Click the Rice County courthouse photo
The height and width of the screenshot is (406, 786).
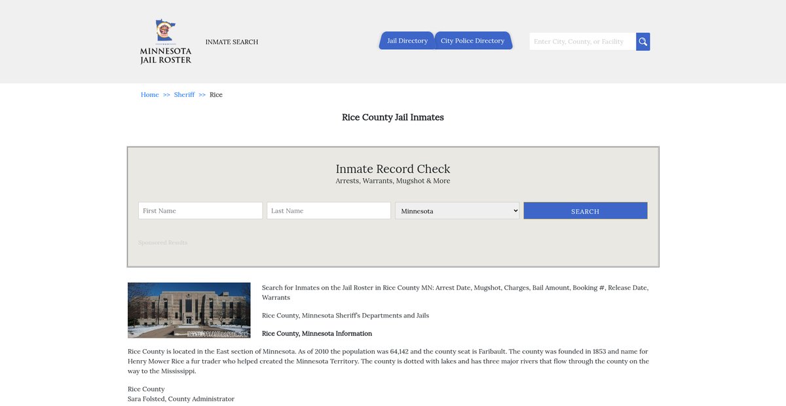pyautogui.click(x=189, y=310)
